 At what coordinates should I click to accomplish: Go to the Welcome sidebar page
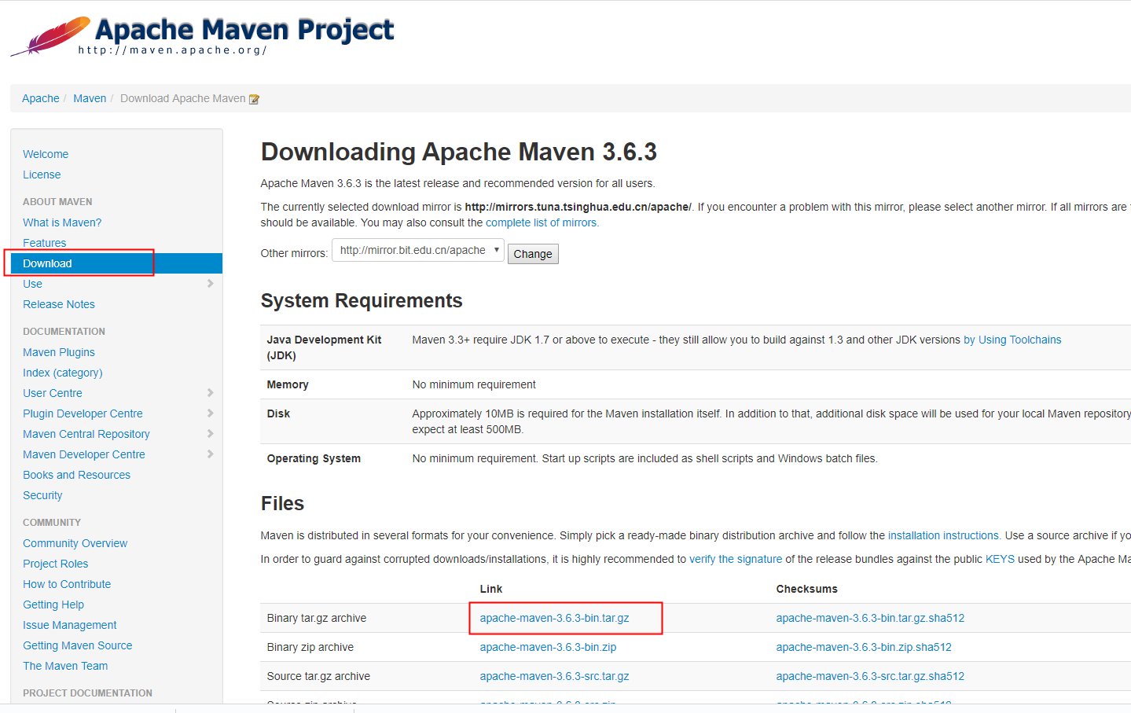coord(46,154)
